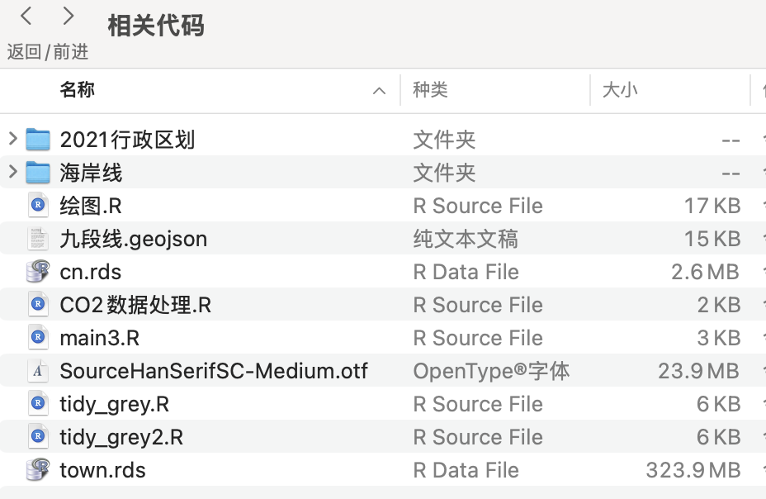Click the 相关代码 window title
Screen dimensions: 766x499
[x=156, y=26]
